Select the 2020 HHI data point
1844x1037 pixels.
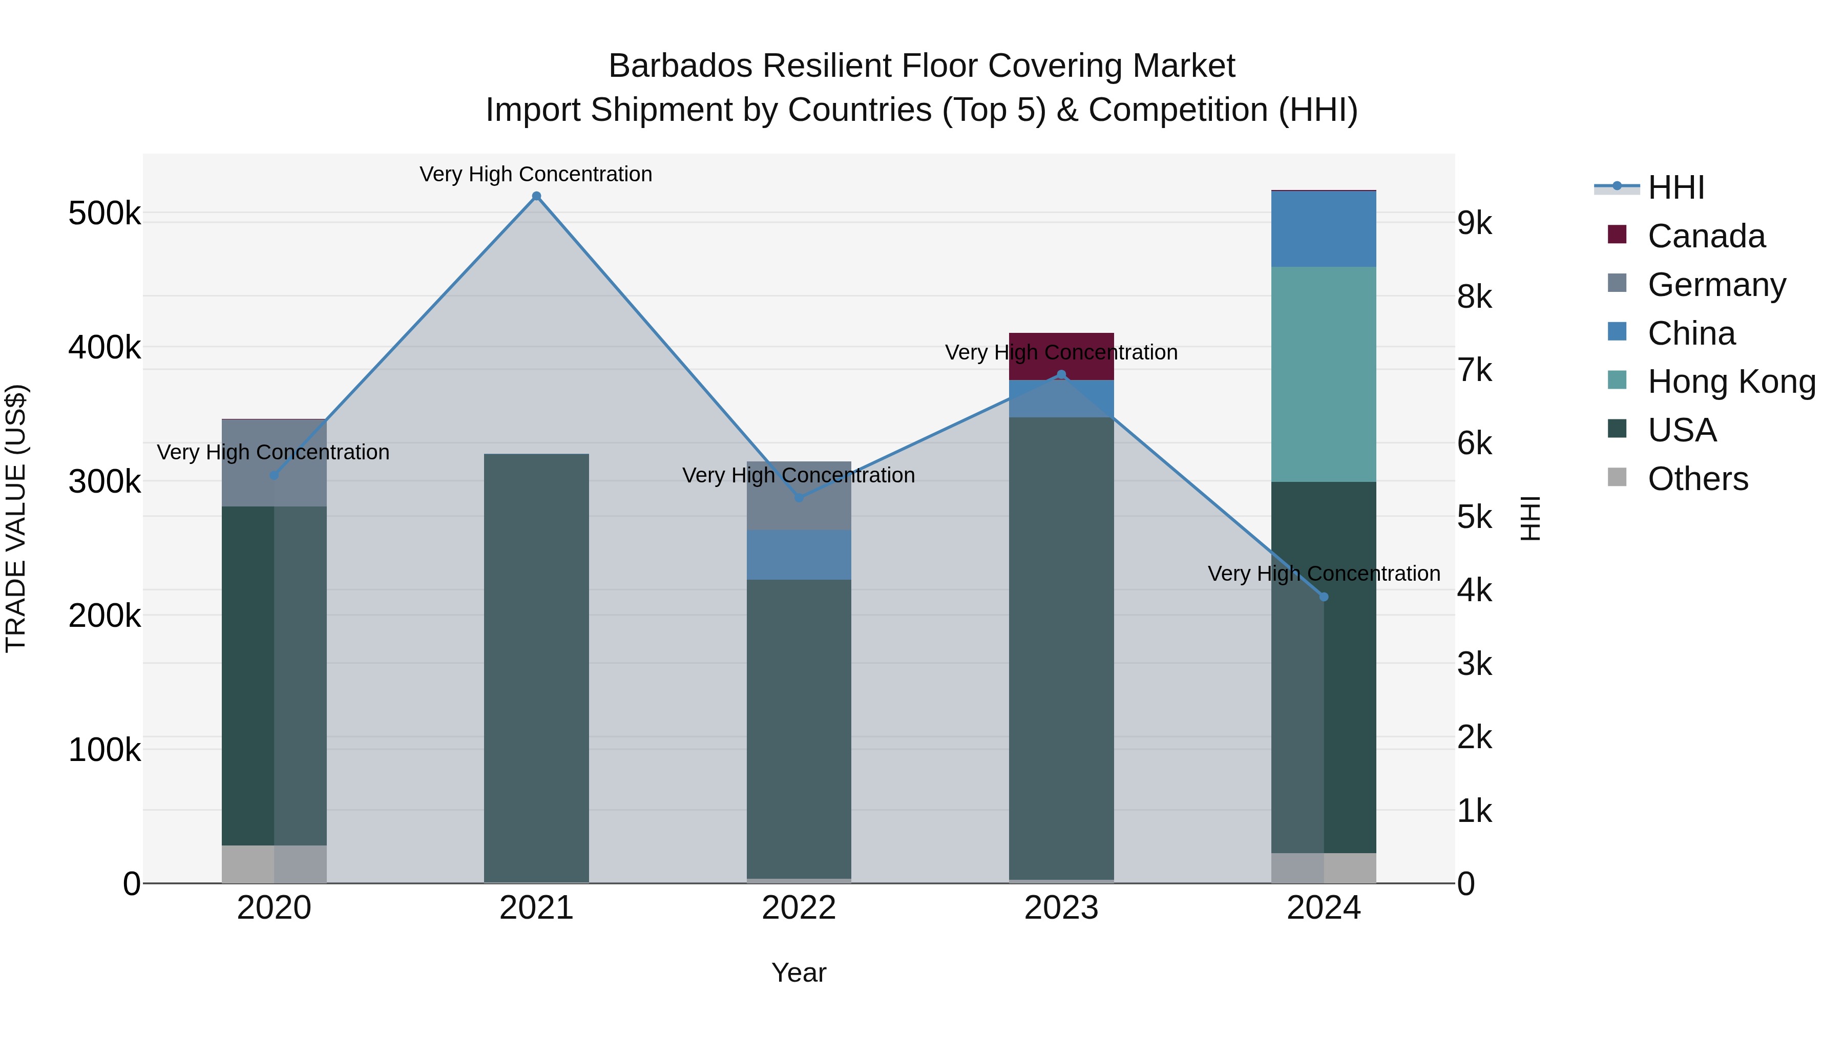(x=274, y=475)
